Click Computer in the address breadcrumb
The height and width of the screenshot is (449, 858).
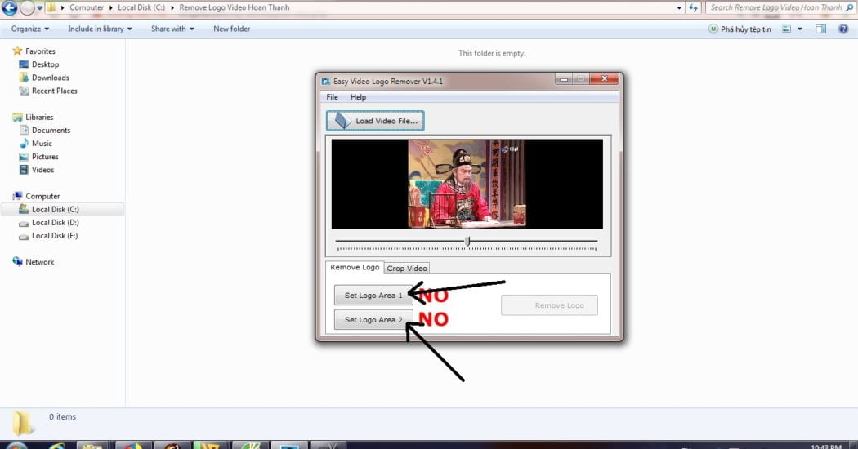tap(87, 7)
